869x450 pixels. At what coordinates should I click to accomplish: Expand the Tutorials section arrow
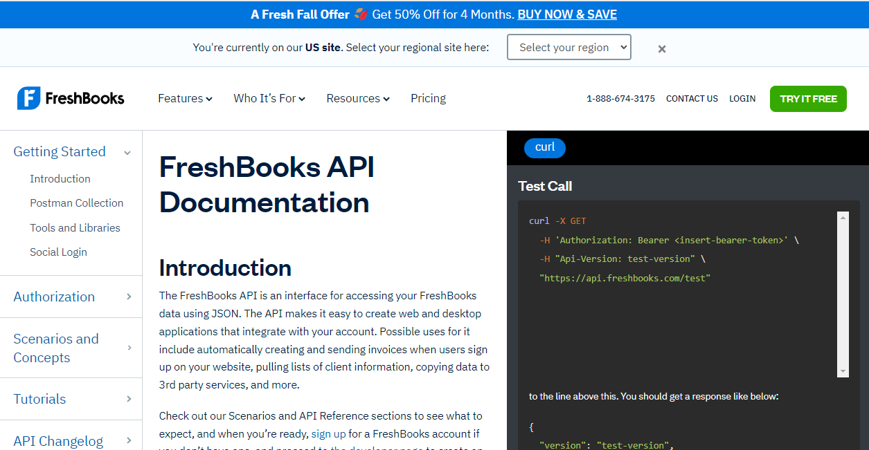[x=129, y=399]
